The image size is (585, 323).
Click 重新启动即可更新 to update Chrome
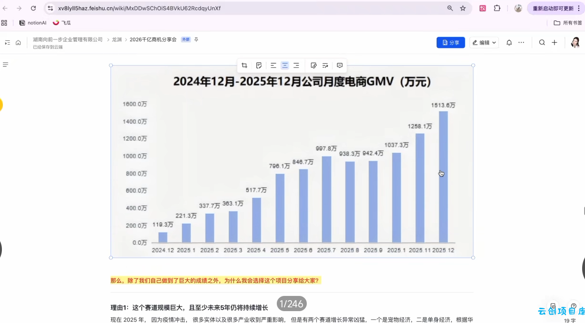pyautogui.click(x=553, y=8)
